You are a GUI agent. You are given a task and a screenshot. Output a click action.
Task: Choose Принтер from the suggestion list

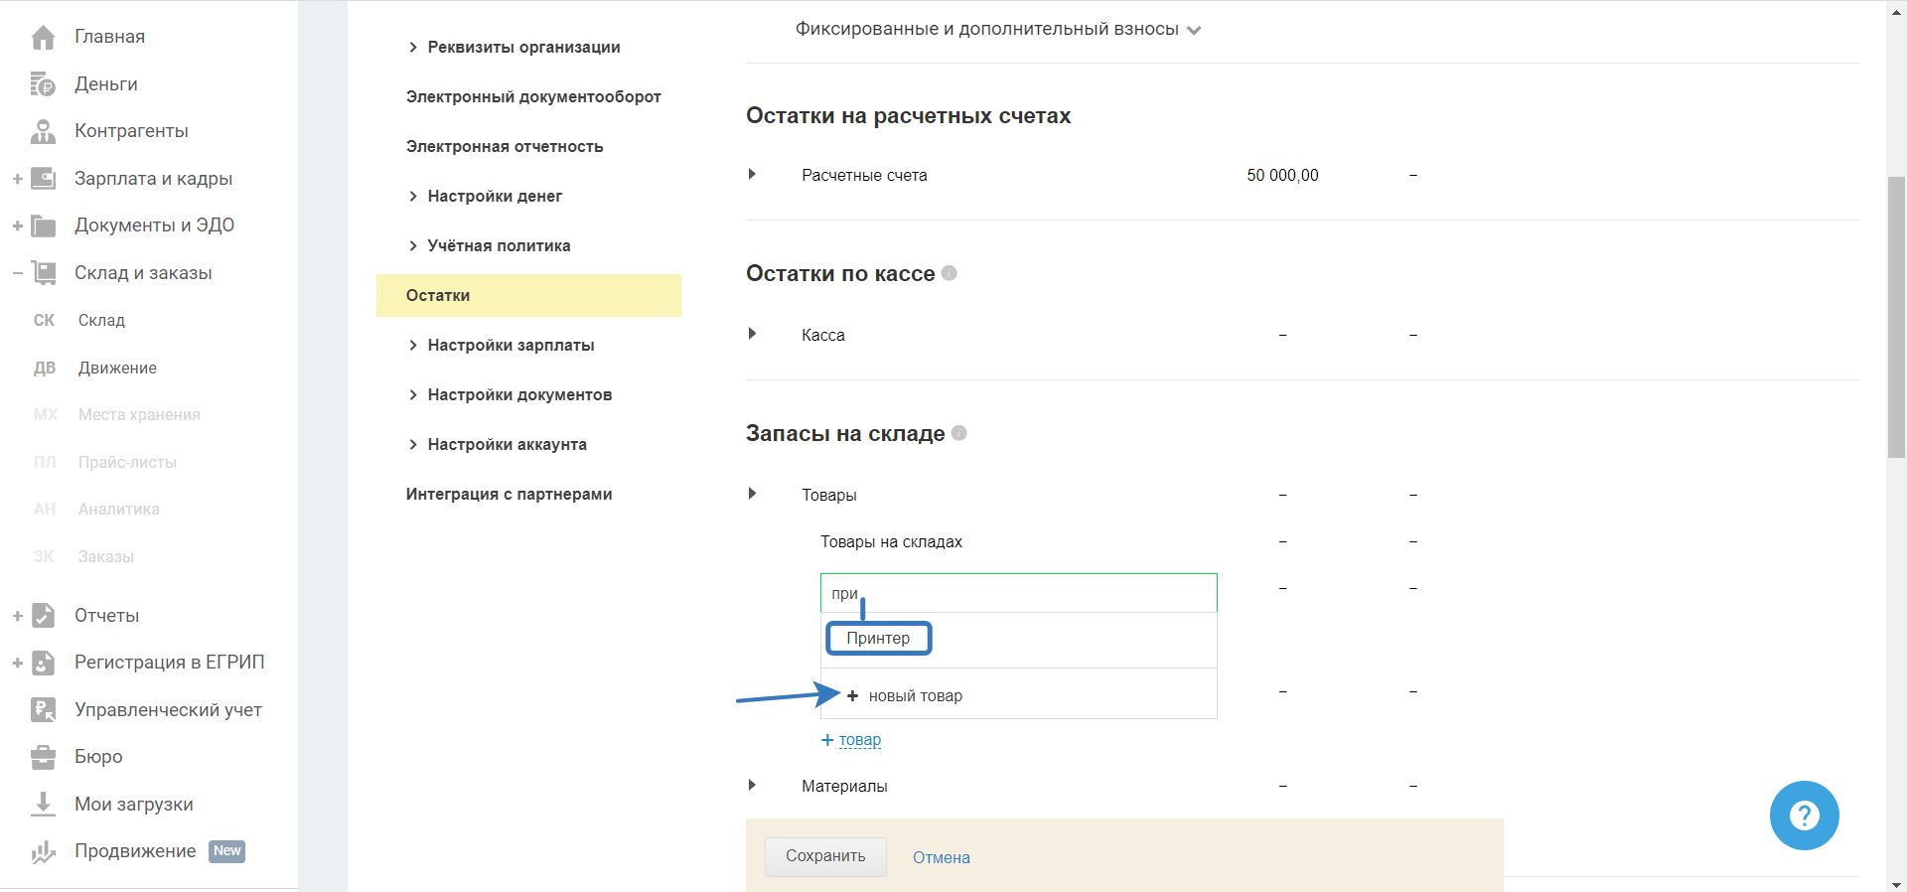pos(878,638)
